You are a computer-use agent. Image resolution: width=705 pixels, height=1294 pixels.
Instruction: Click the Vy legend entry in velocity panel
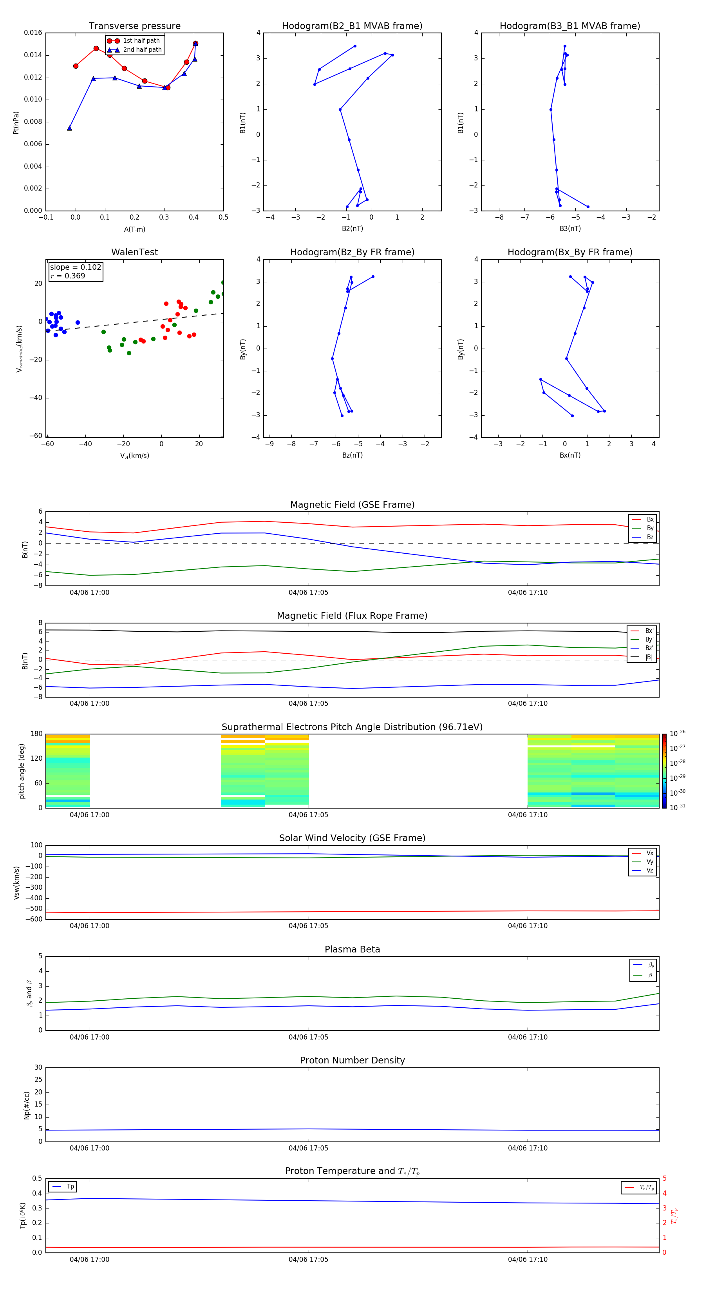[643, 861]
